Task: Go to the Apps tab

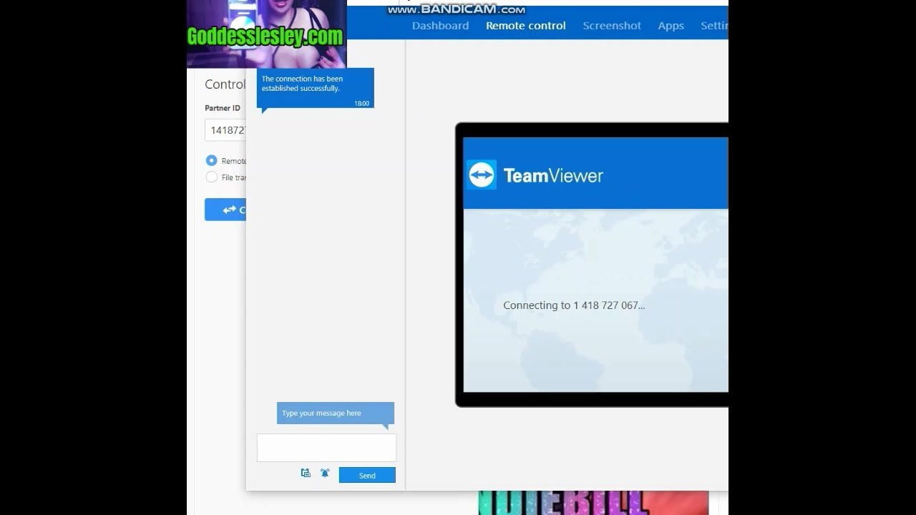Action: [671, 26]
